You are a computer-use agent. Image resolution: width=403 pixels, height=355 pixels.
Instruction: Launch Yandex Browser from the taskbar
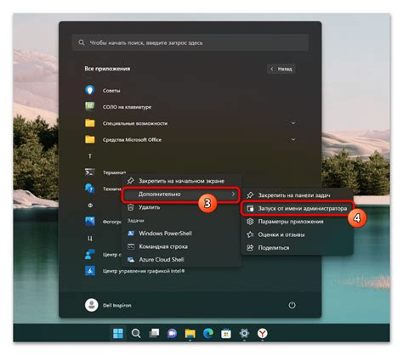tap(263, 334)
